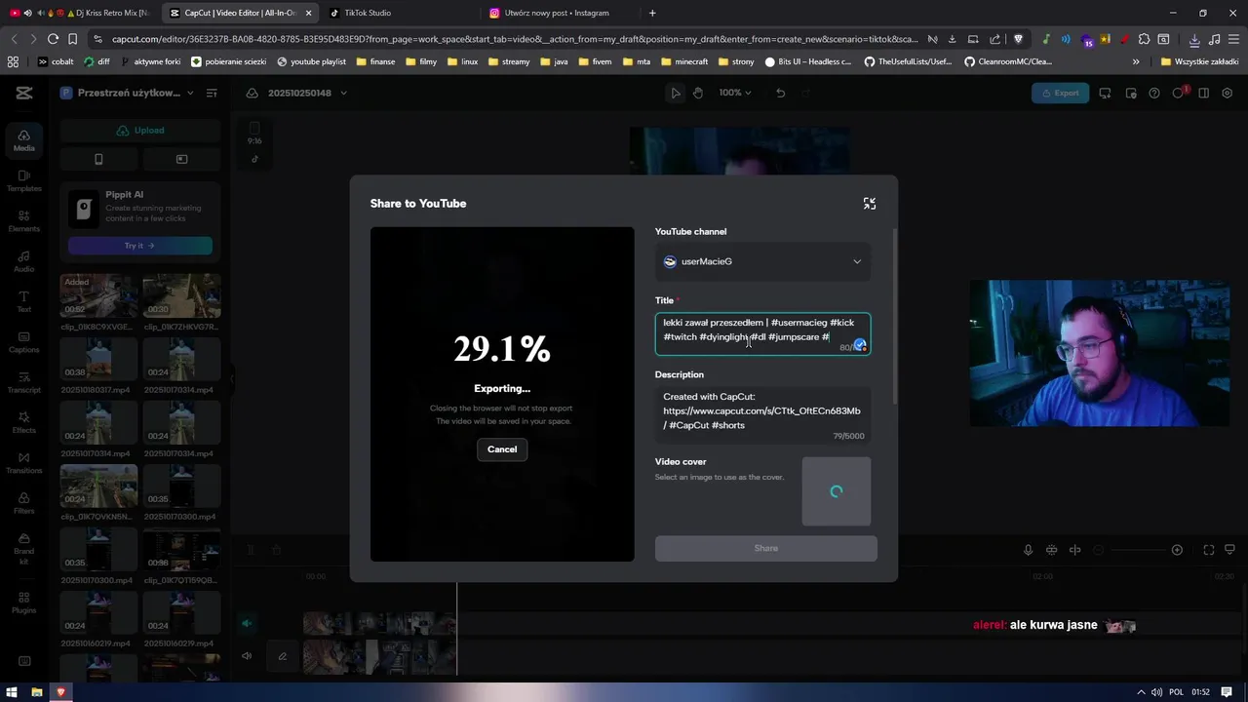Open the CapCut home logo
Screen dimensions: 1248x702
click(x=24, y=93)
